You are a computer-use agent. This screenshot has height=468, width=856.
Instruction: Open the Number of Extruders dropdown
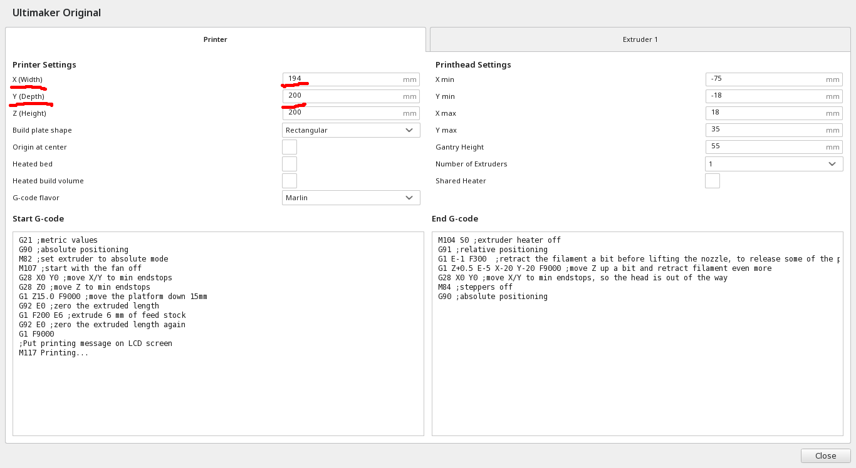773,164
